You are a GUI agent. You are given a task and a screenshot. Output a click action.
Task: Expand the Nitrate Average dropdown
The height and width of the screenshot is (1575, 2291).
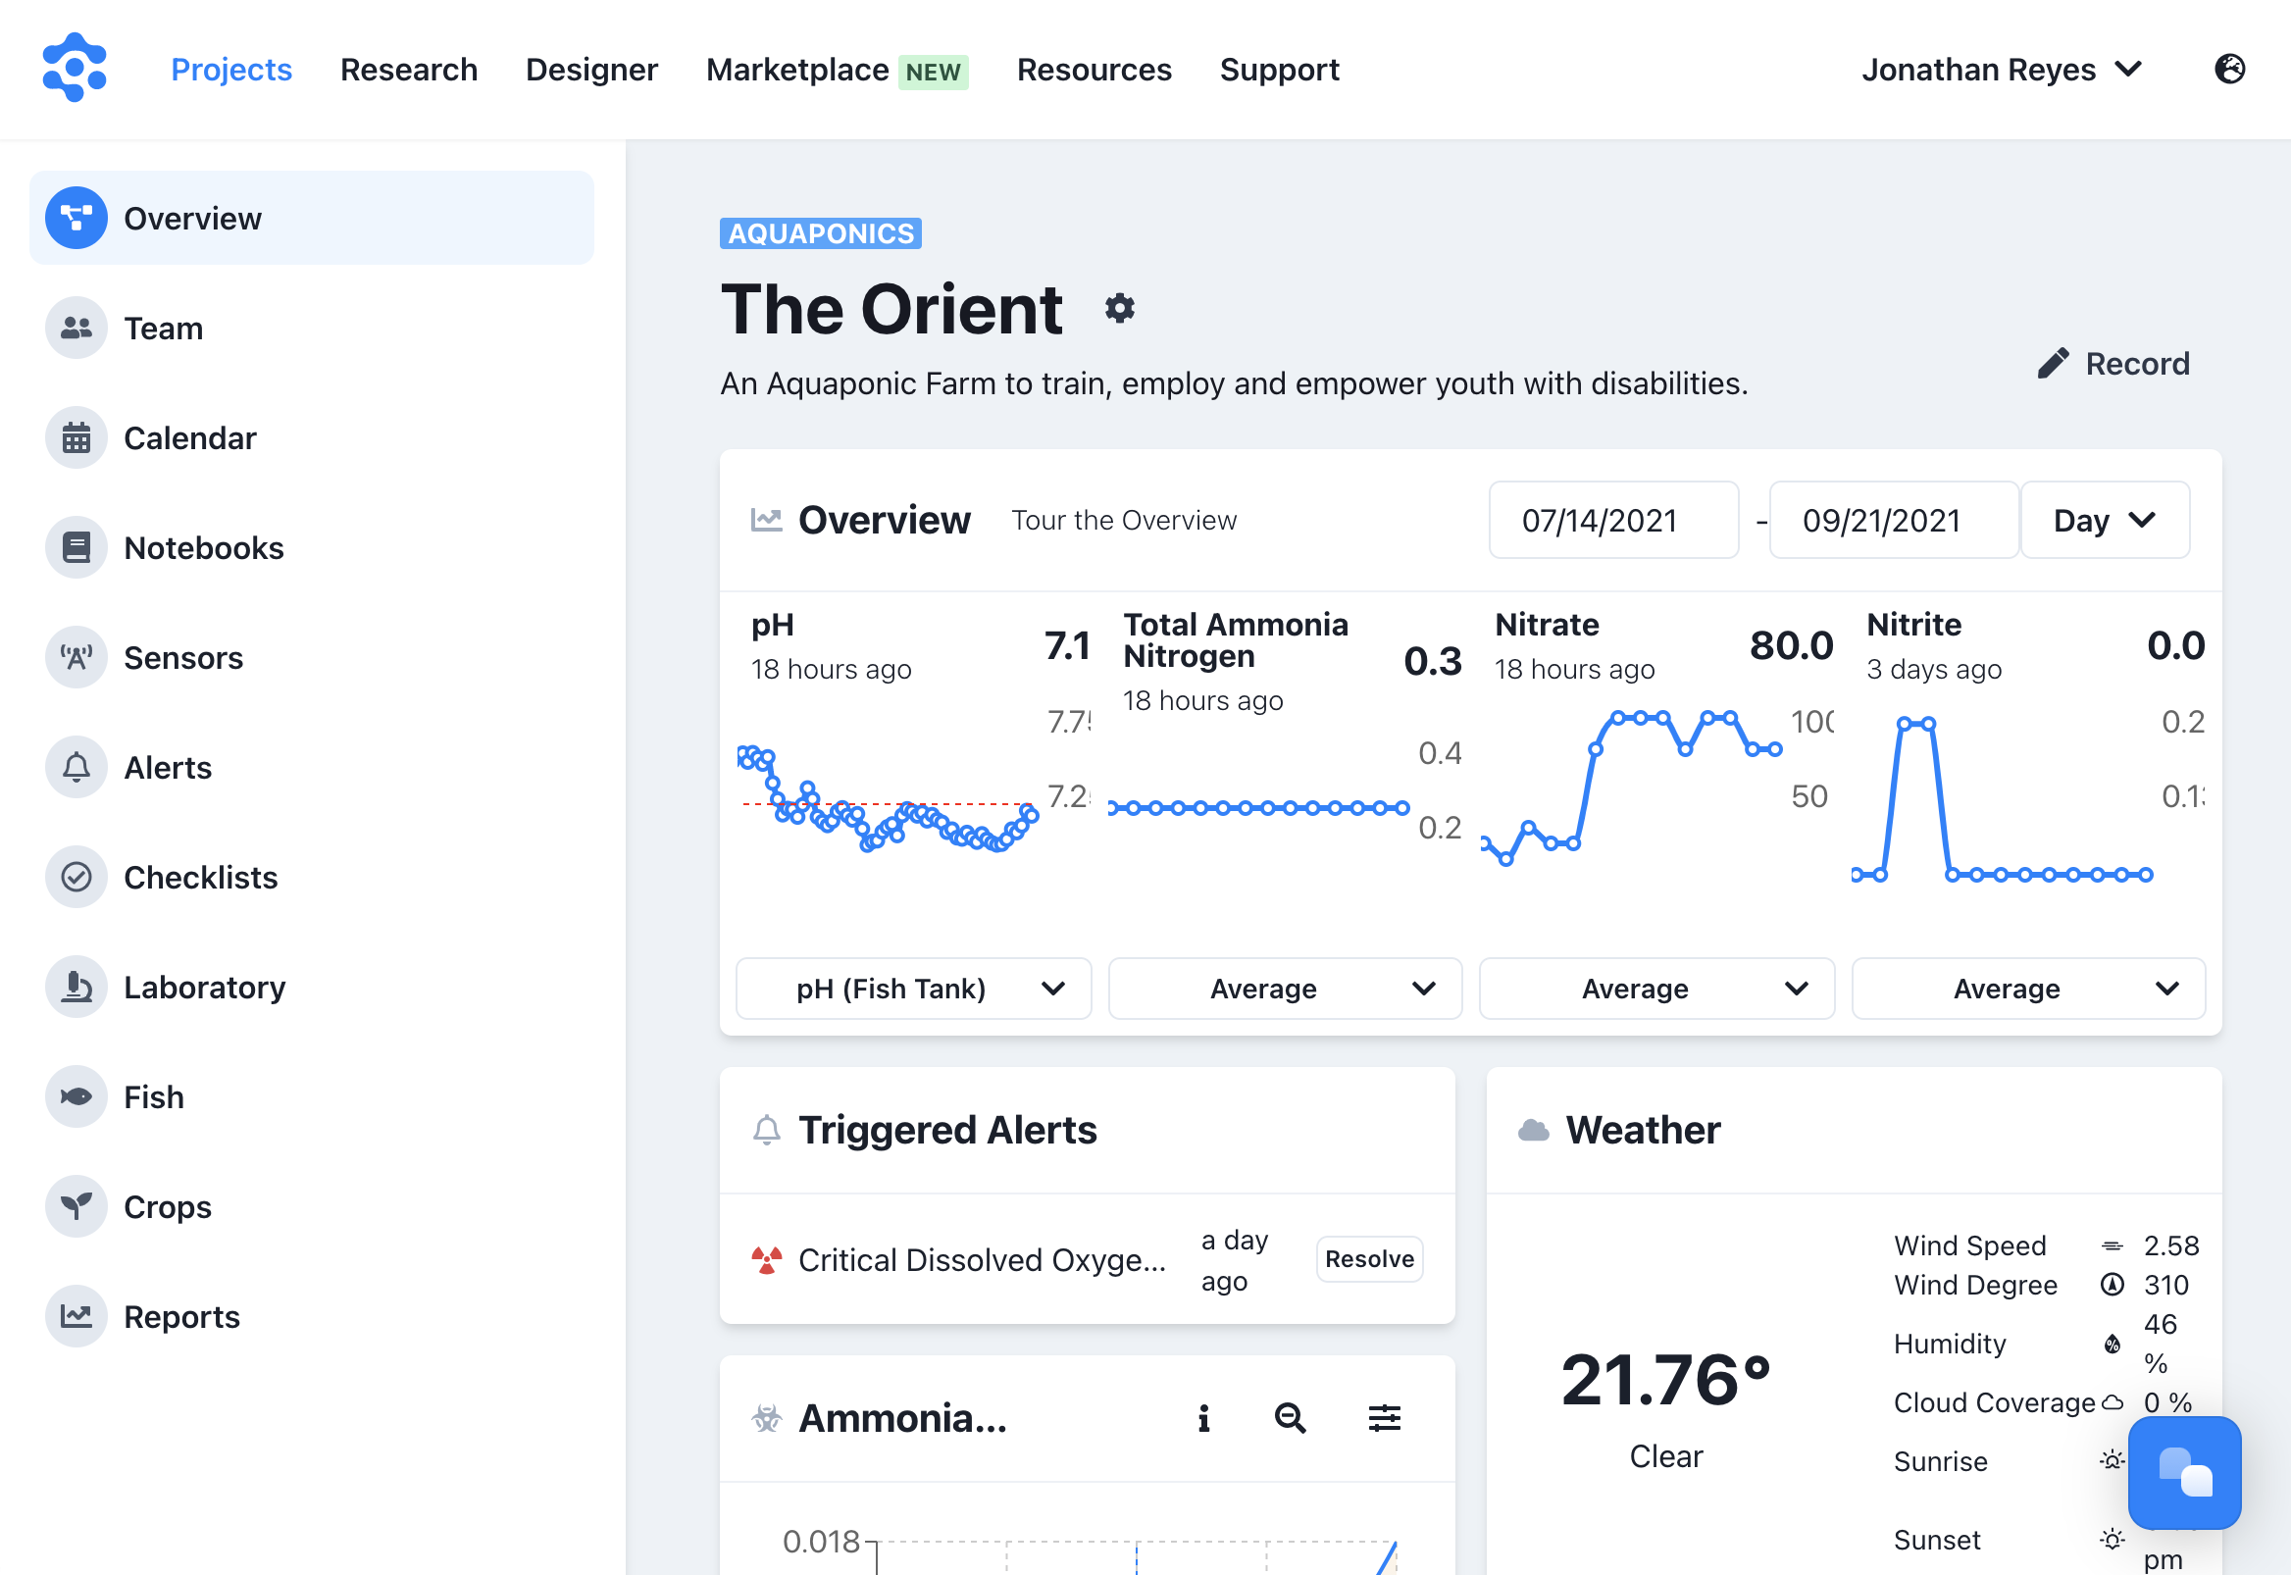(x=1656, y=988)
